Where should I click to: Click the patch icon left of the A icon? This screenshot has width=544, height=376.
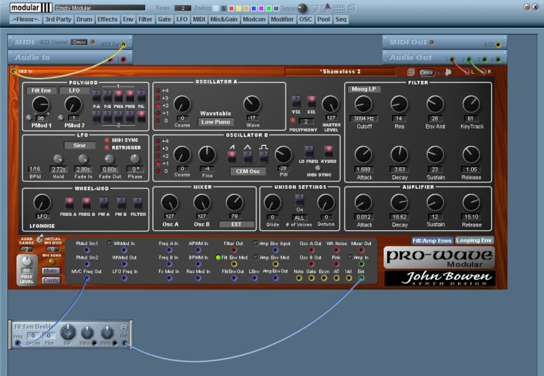(315, 9)
